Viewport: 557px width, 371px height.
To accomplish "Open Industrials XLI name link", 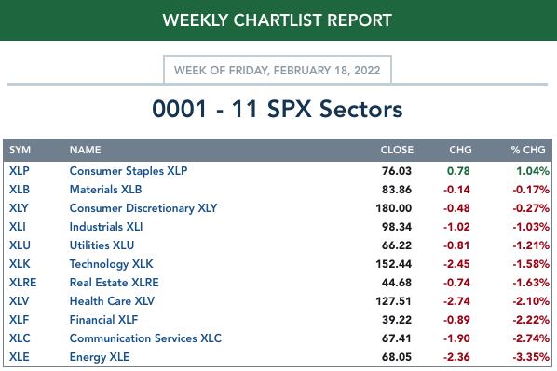I will click(x=106, y=227).
